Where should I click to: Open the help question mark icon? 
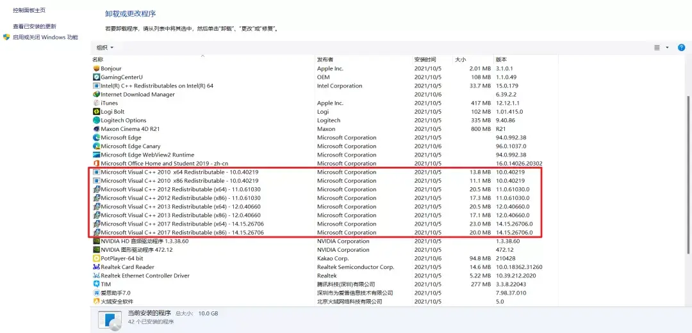coord(681,47)
